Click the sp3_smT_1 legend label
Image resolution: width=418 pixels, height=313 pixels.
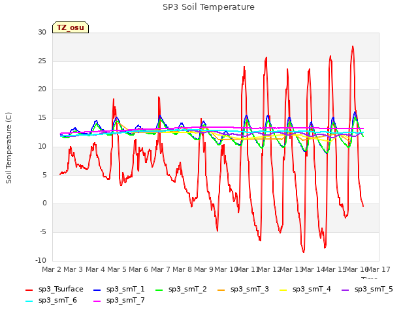[x=125, y=290]
